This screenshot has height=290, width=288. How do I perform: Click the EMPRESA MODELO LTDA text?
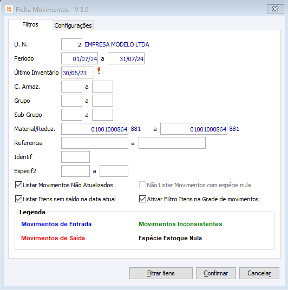coord(117,44)
